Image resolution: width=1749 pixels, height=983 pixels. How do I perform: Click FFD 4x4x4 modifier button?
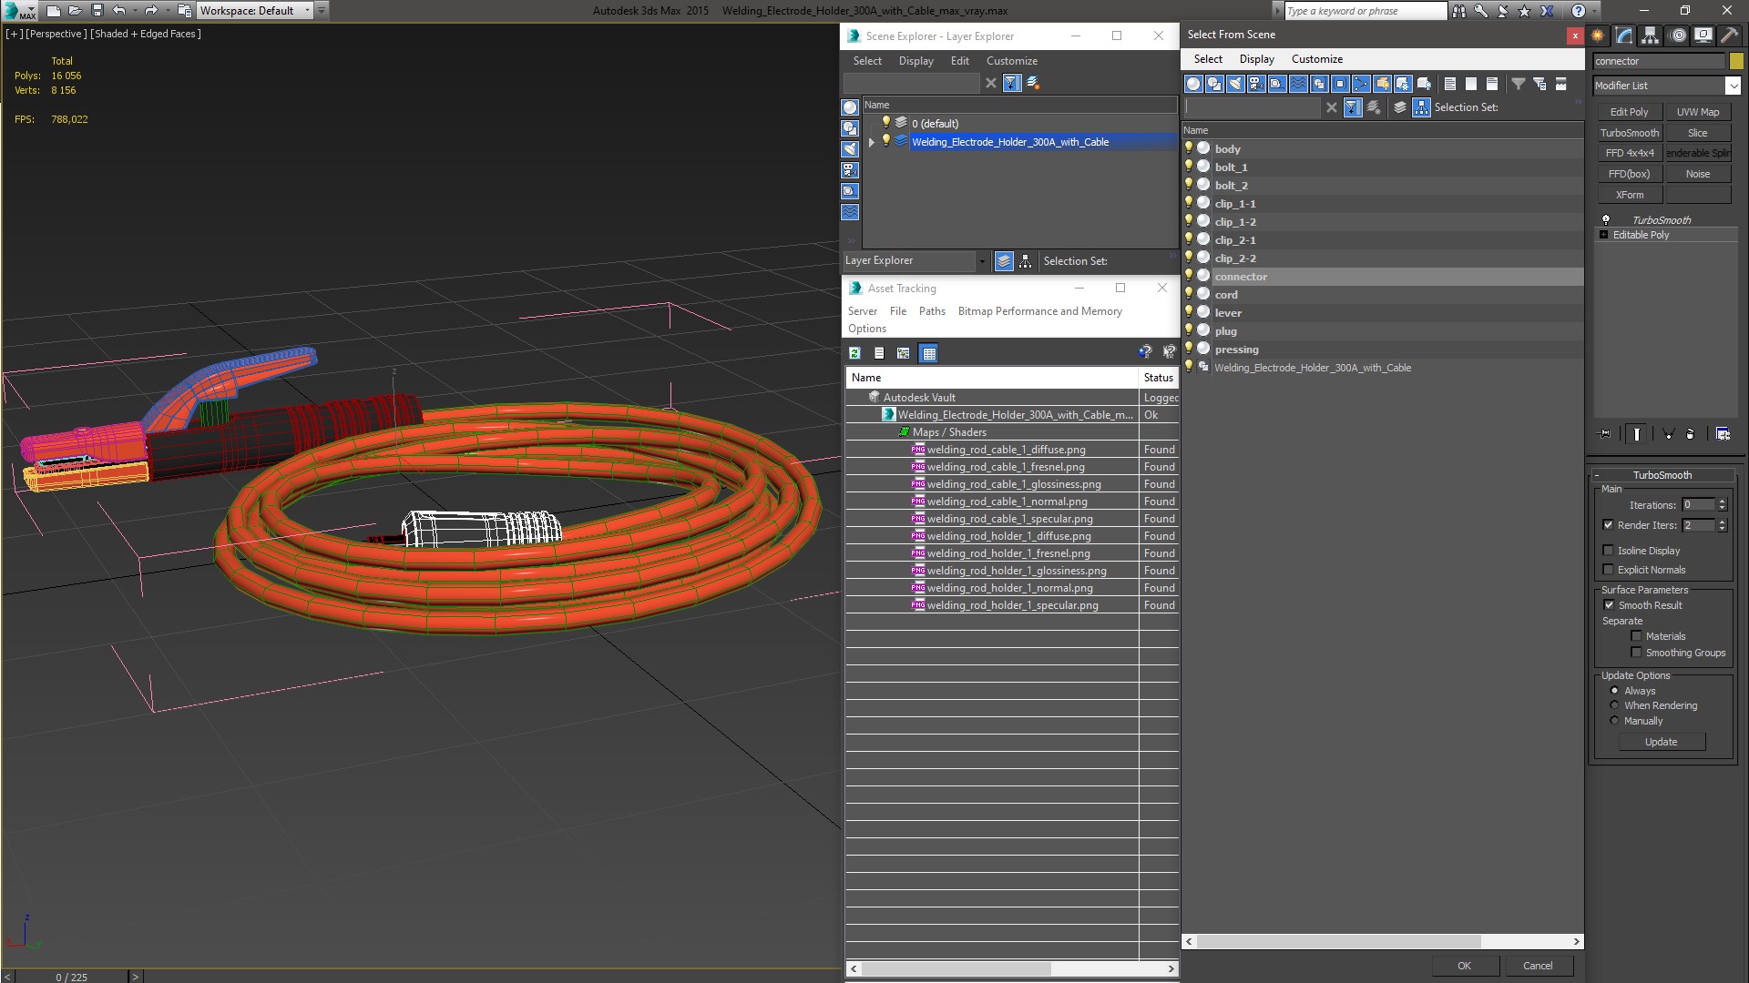coord(1629,153)
